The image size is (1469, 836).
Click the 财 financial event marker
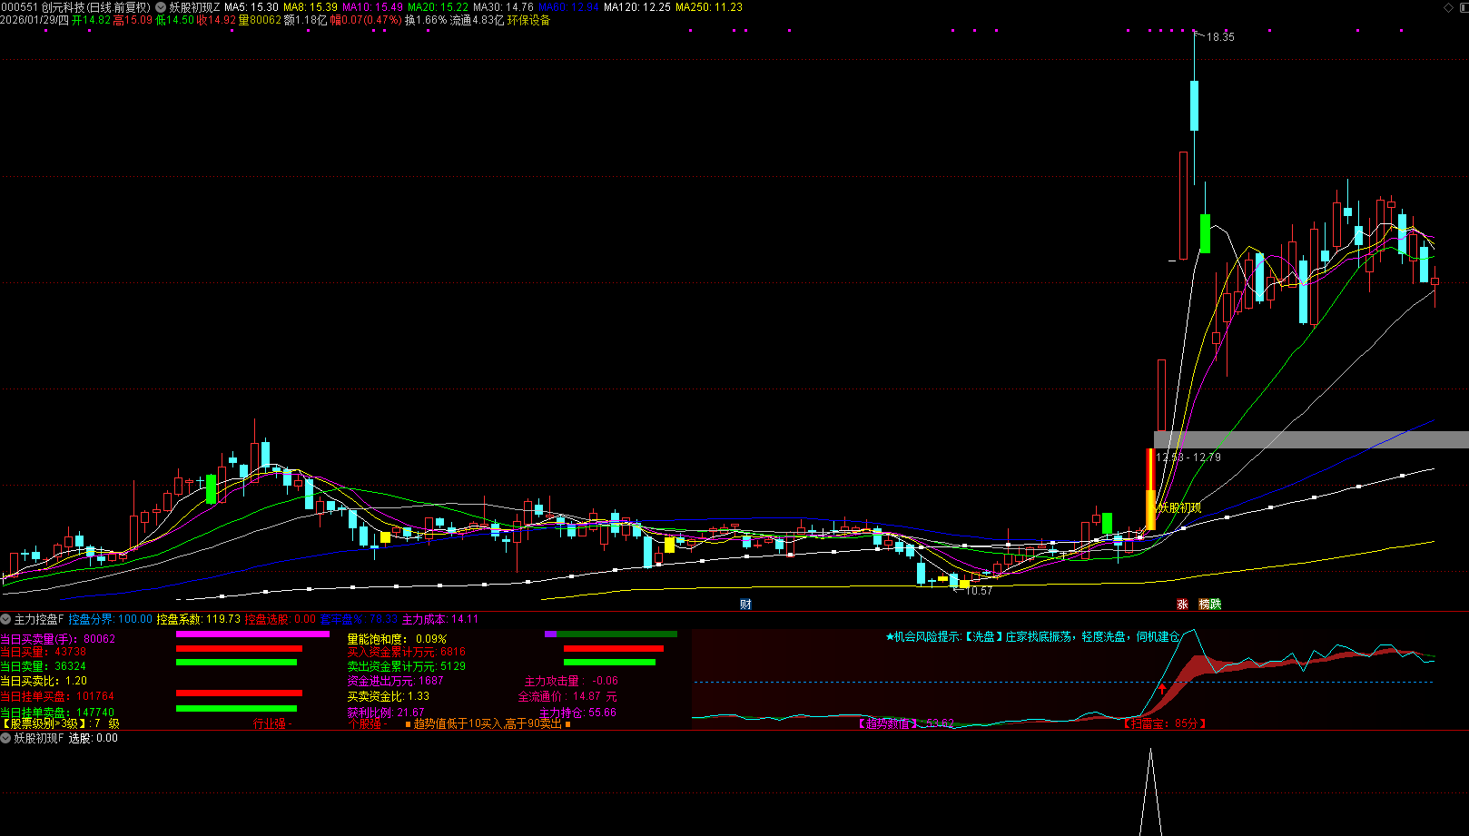745,605
